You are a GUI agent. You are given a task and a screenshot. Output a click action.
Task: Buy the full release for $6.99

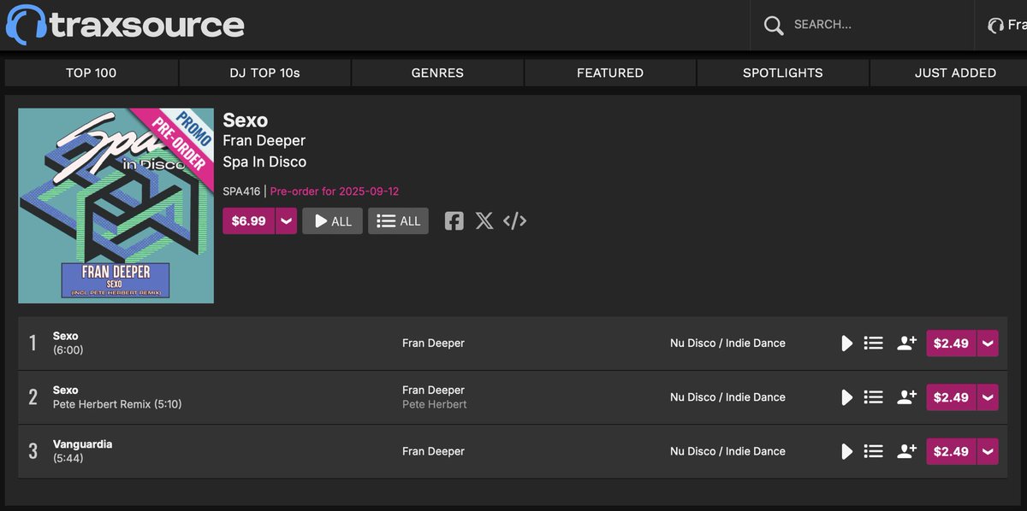point(249,220)
